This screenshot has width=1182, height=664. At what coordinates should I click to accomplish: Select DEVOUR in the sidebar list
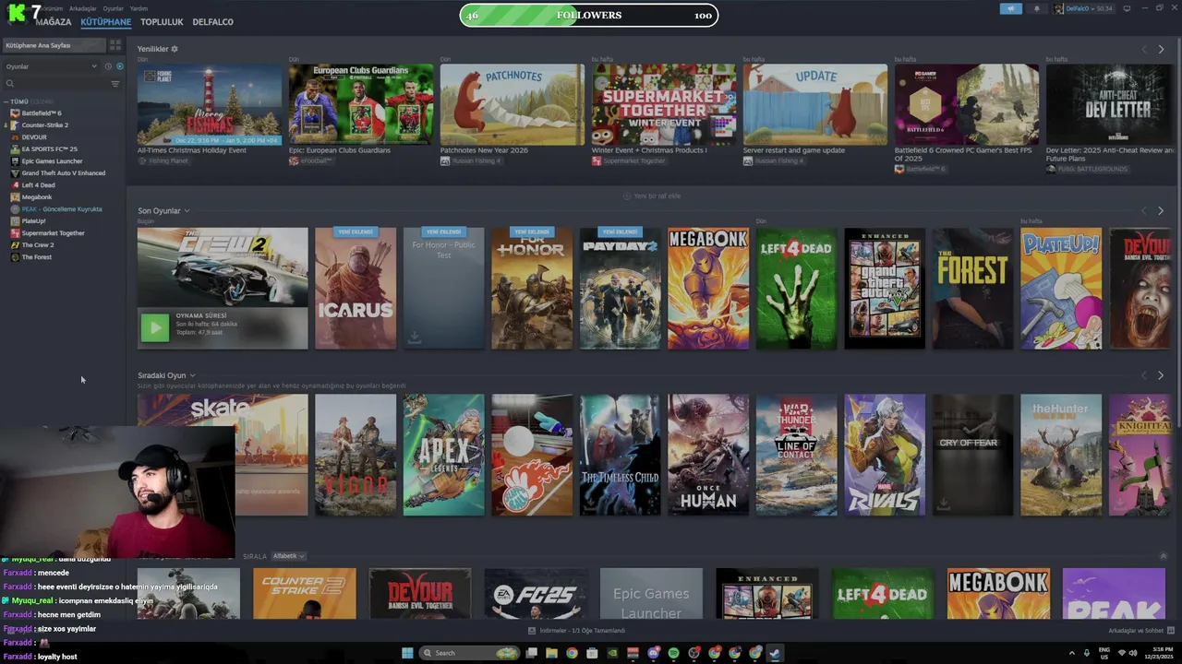(33, 137)
